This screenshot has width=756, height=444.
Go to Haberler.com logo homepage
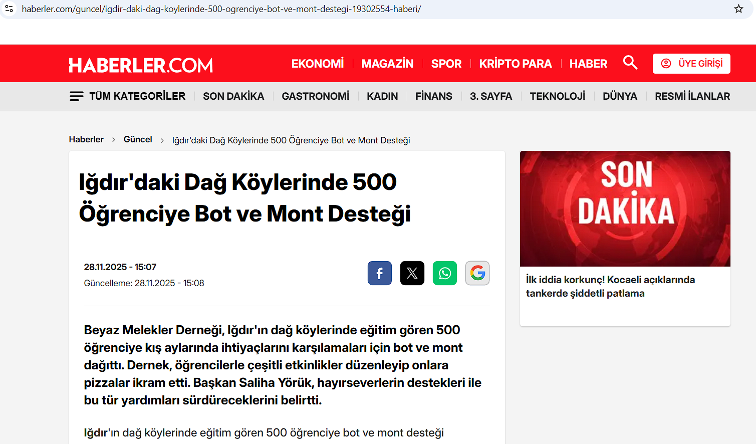pyautogui.click(x=141, y=65)
